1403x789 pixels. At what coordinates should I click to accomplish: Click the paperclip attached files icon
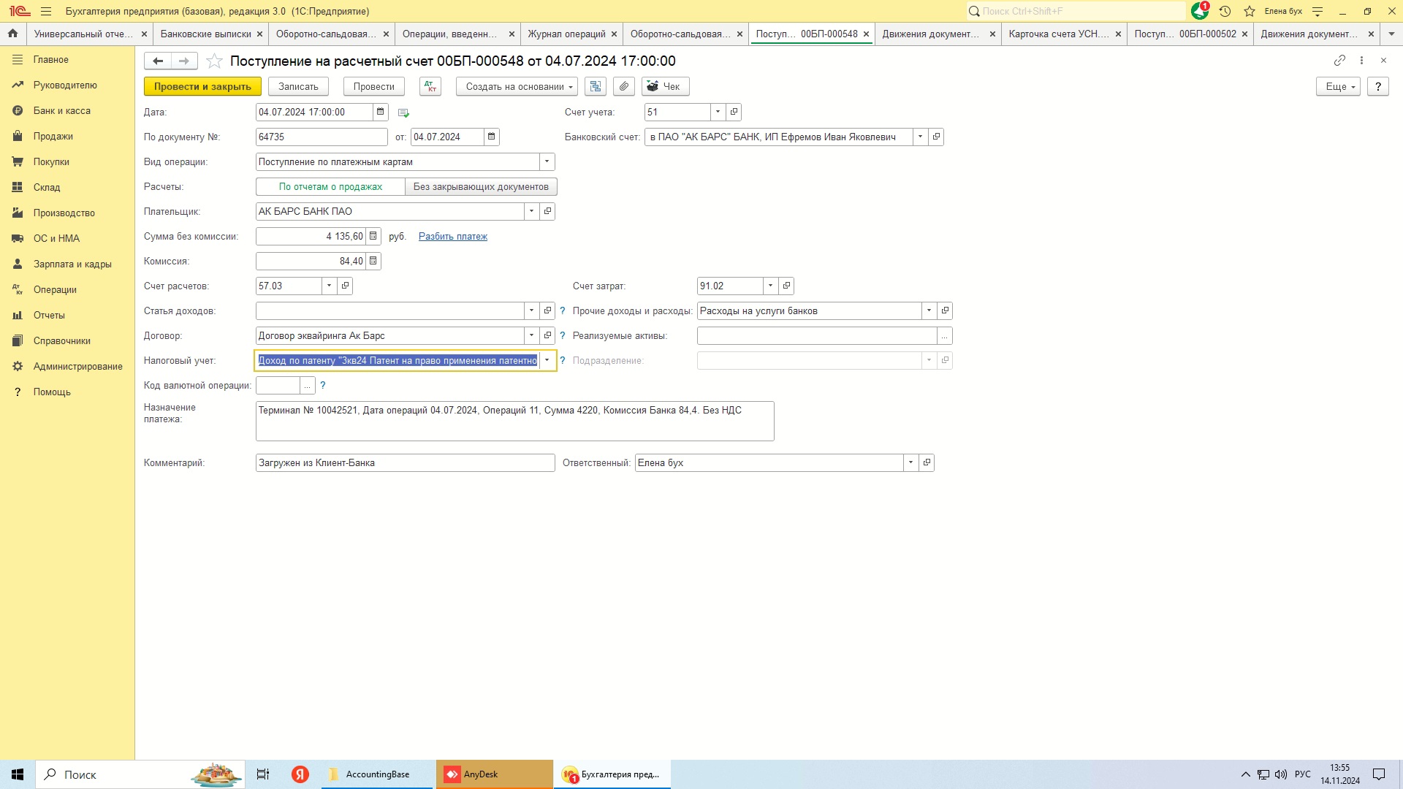point(623,86)
